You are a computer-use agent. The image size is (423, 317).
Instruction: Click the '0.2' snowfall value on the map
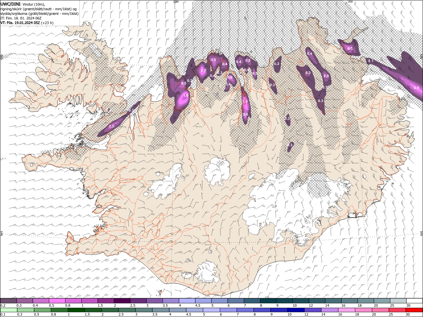(189, 81)
